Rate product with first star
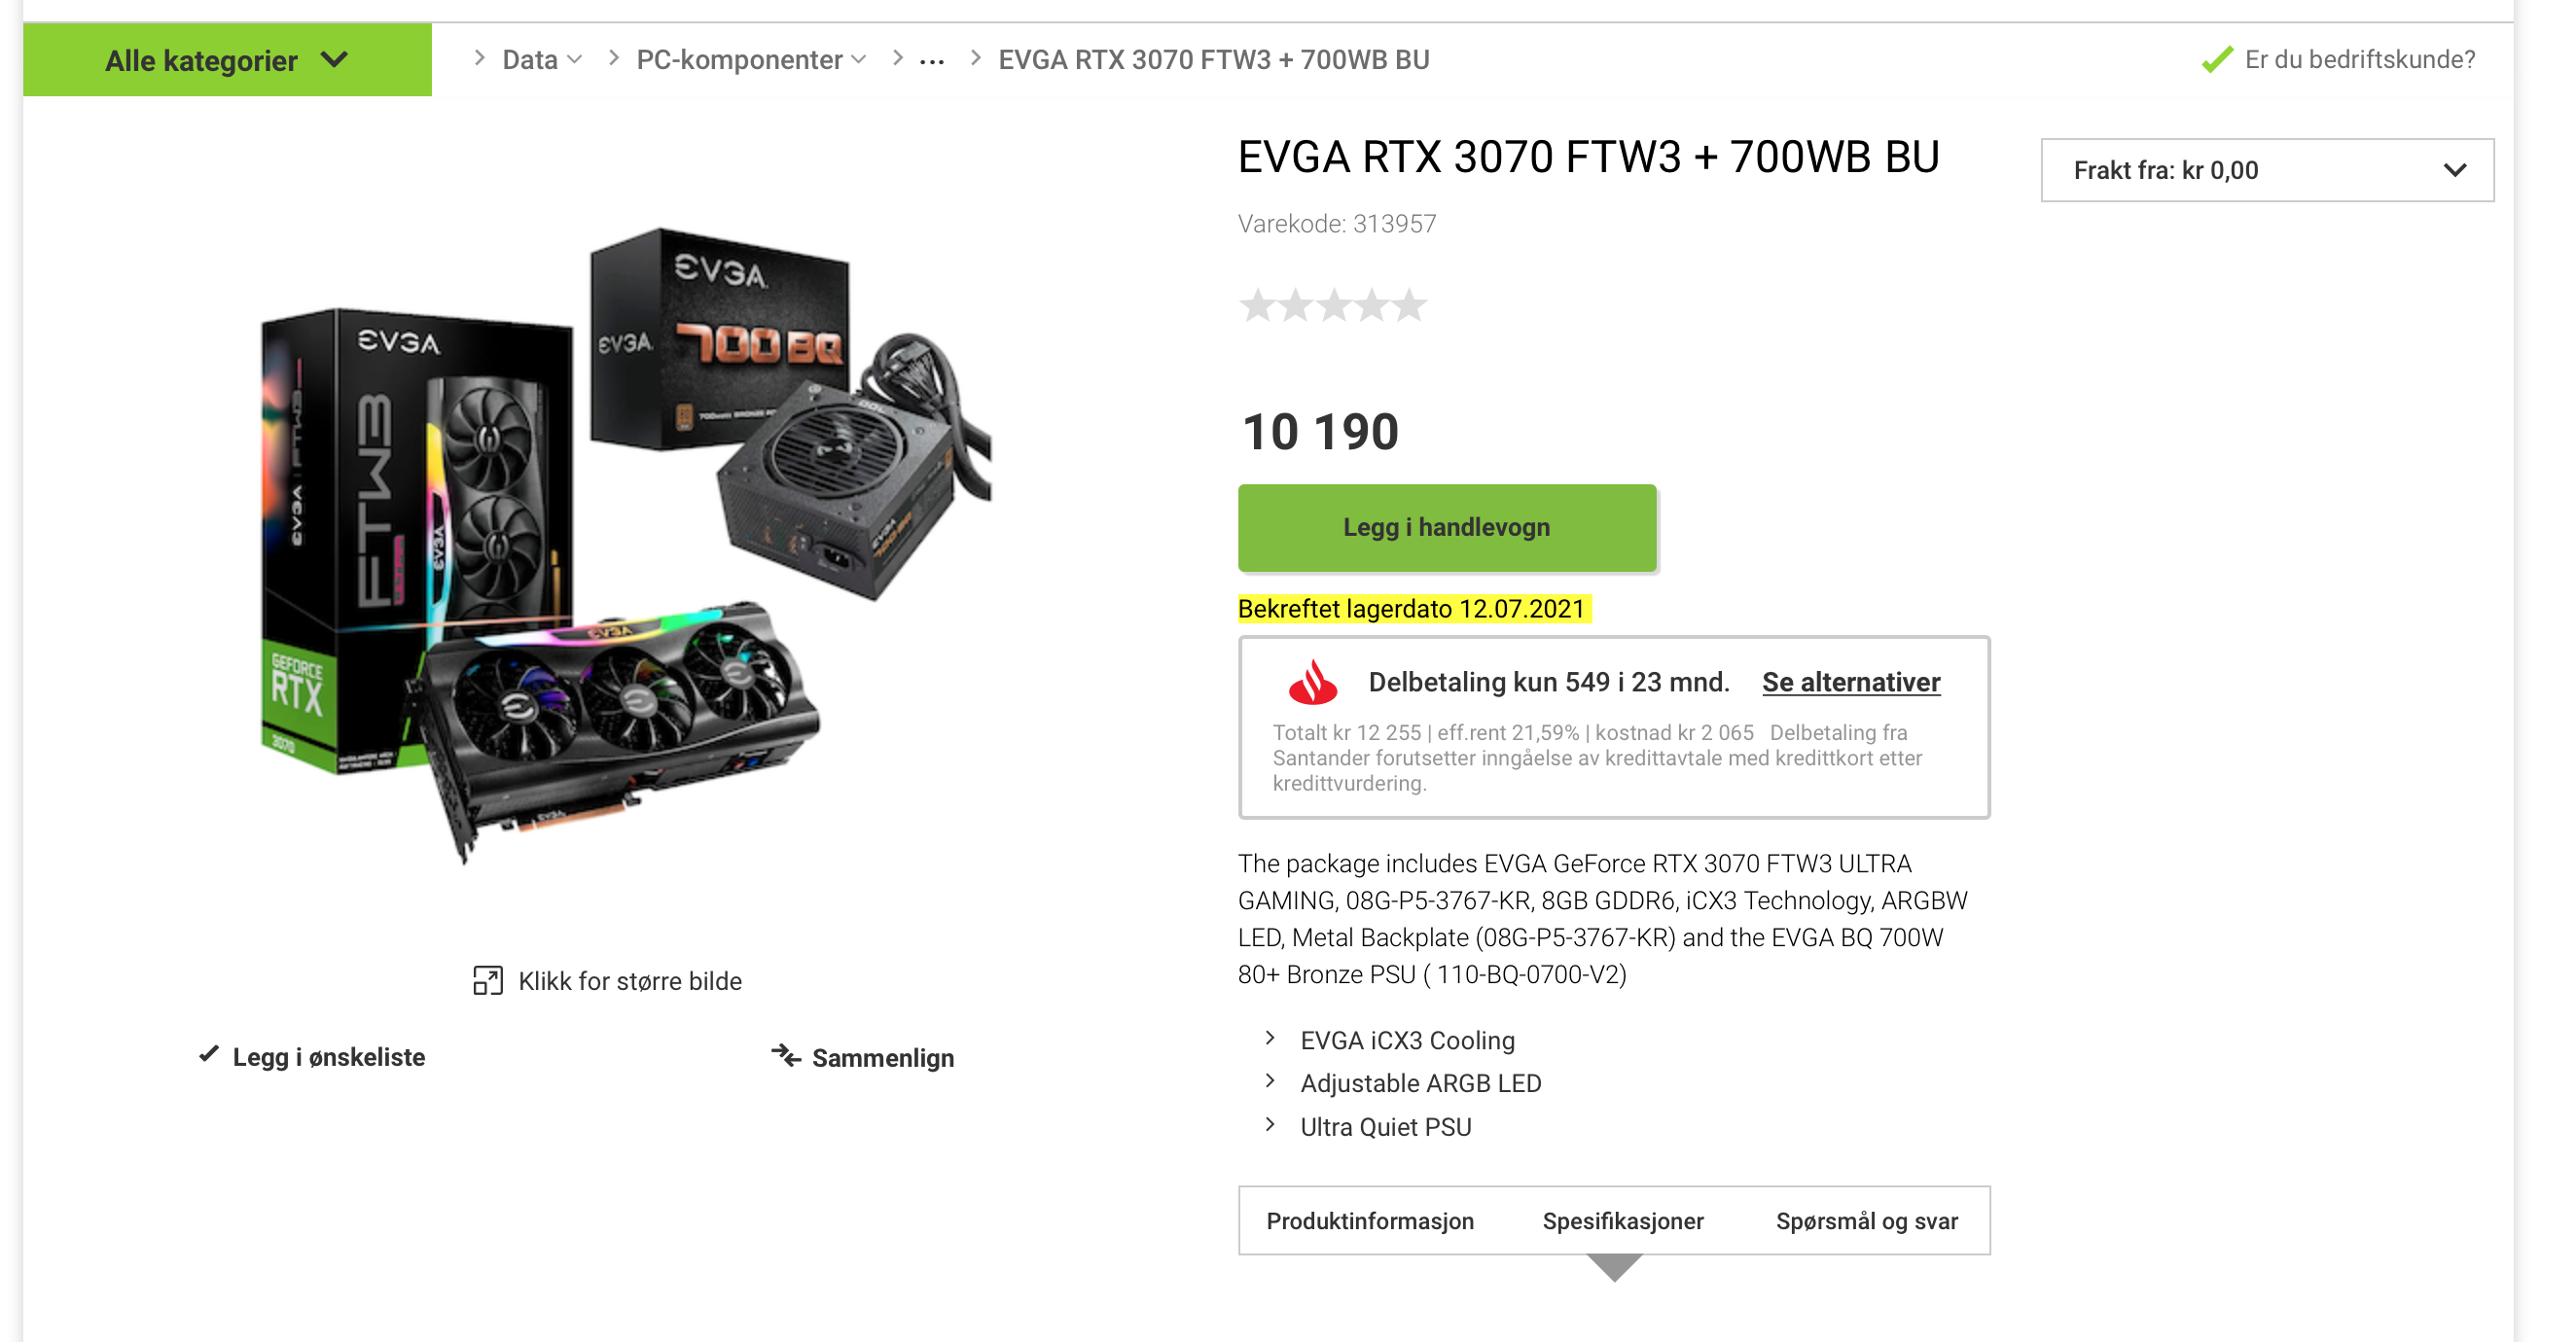Viewport: 2576px width, 1342px height. (1257, 305)
